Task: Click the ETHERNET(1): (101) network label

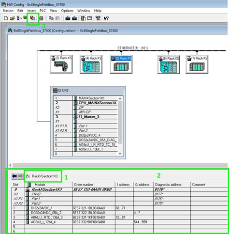Action: (132, 48)
